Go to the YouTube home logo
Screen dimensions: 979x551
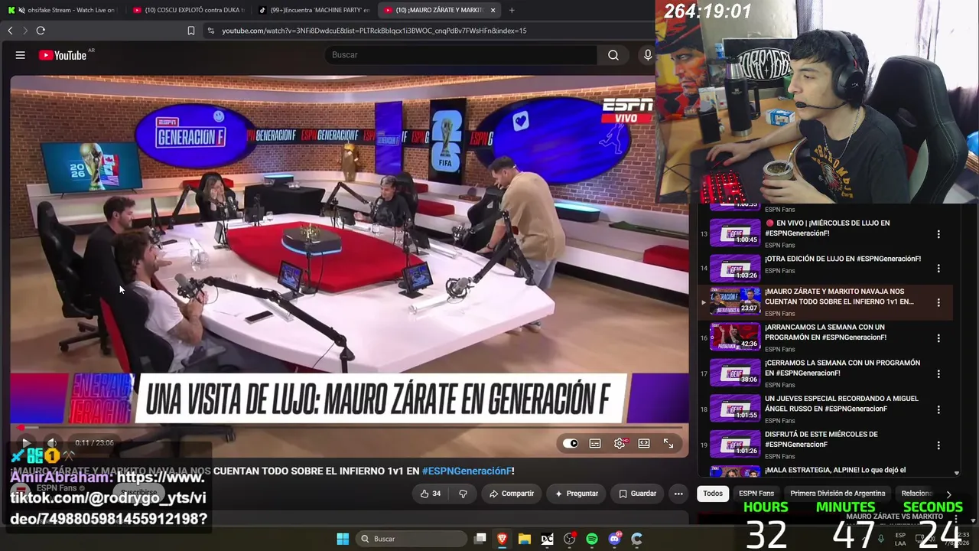click(x=63, y=55)
